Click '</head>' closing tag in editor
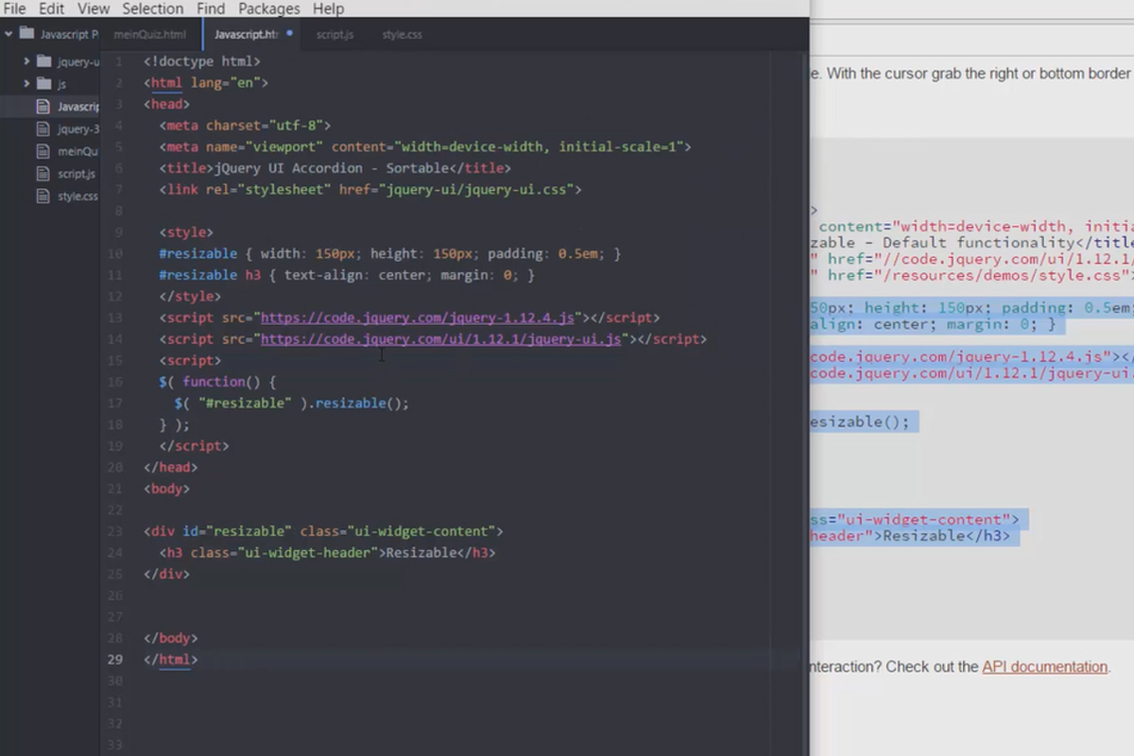Viewport: 1134px width, 756px height. click(171, 467)
